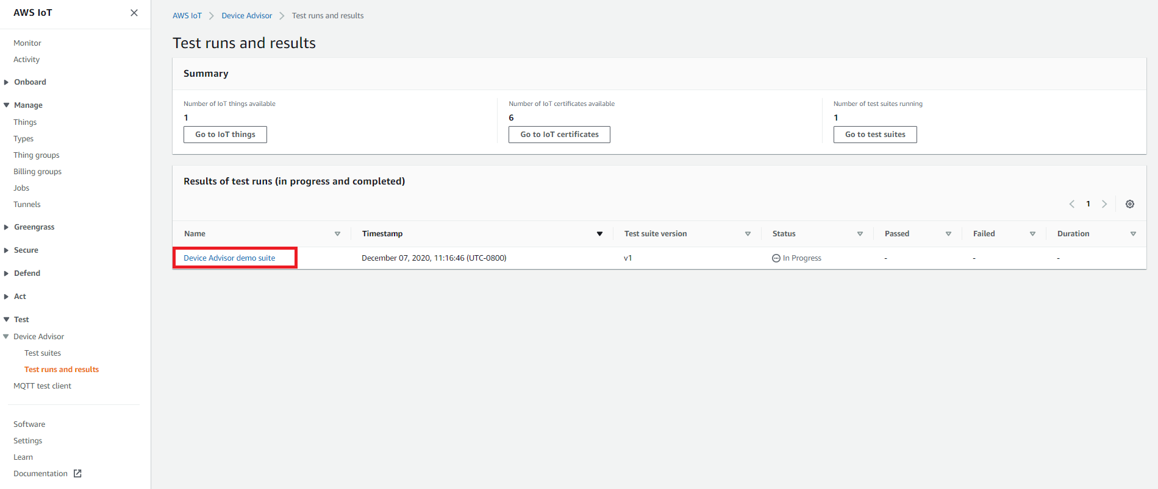
Task: Sort by Timestamp column arrow
Action: 599,234
